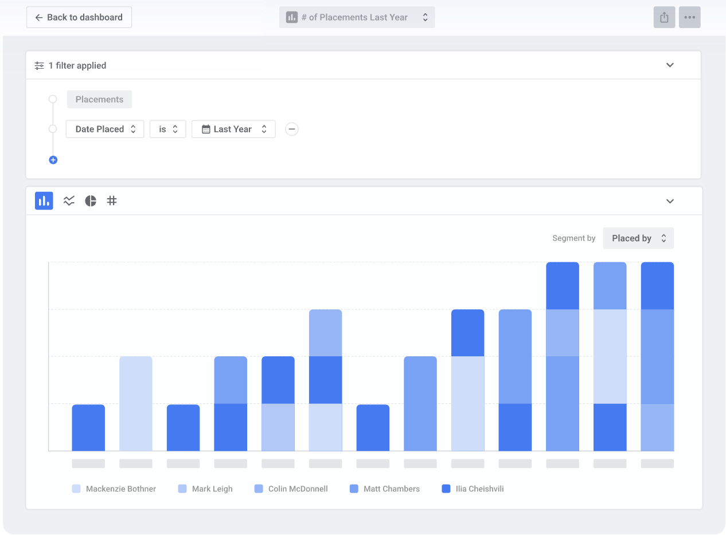Open the '# of Placements Last Year' report selector

click(357, 17)
